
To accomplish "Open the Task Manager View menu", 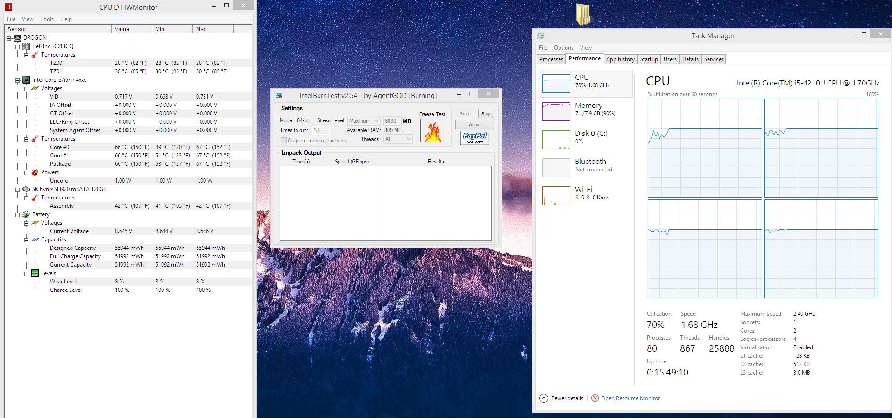I will (586, 48).
